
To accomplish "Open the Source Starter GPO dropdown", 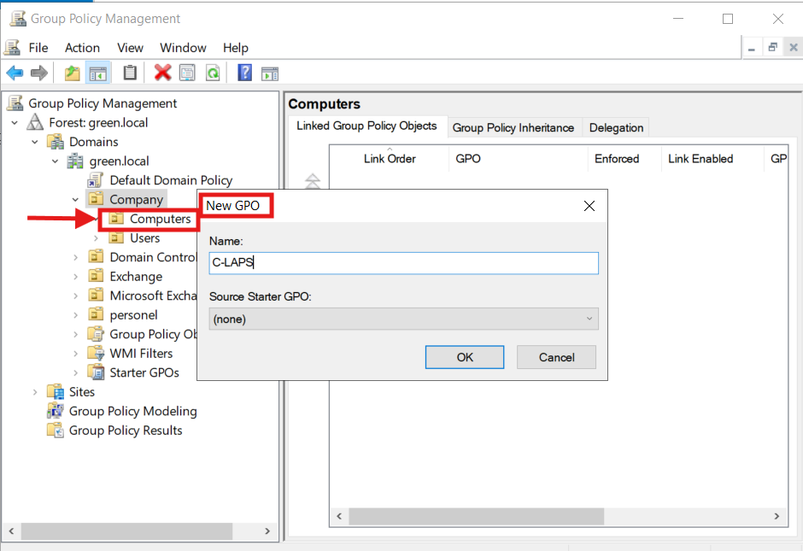I will point(403,319).
